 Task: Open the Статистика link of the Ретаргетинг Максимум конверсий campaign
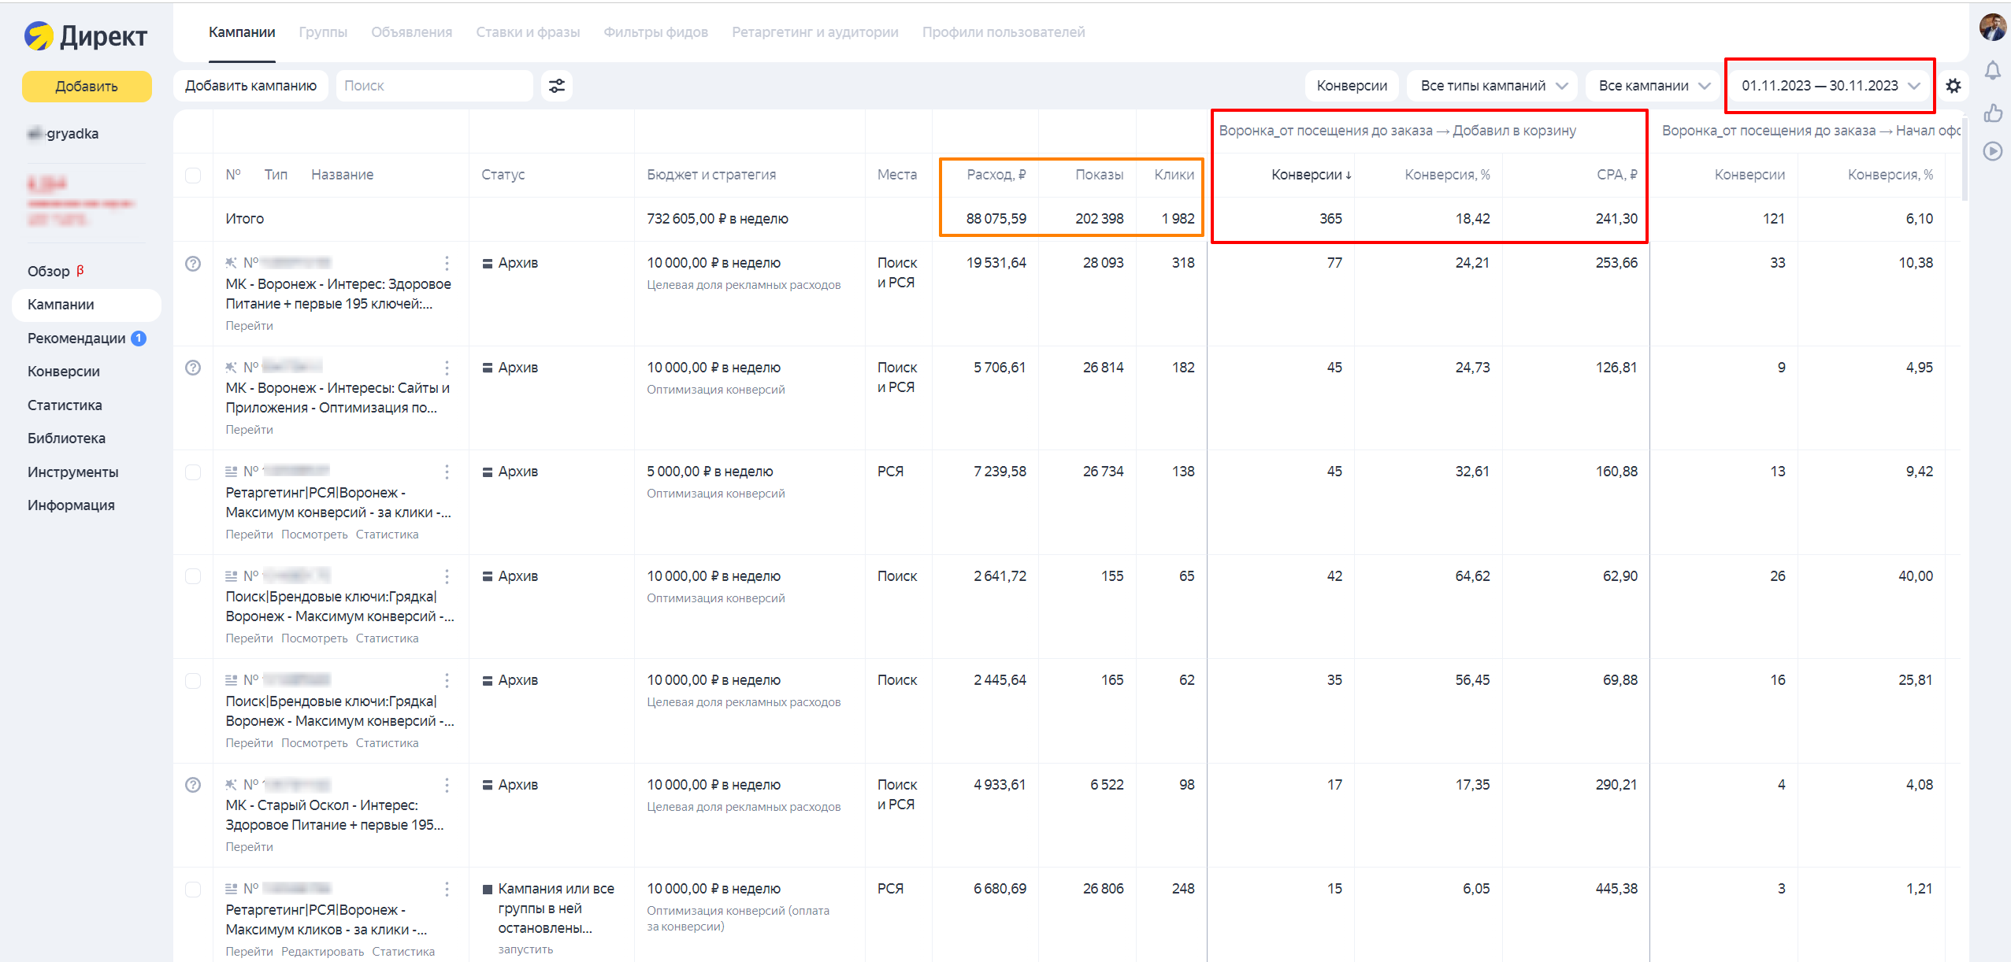point(387,535)
